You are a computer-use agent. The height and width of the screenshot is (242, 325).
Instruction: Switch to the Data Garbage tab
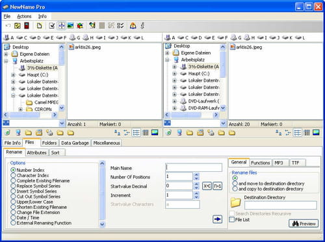(x=75, y=143)
